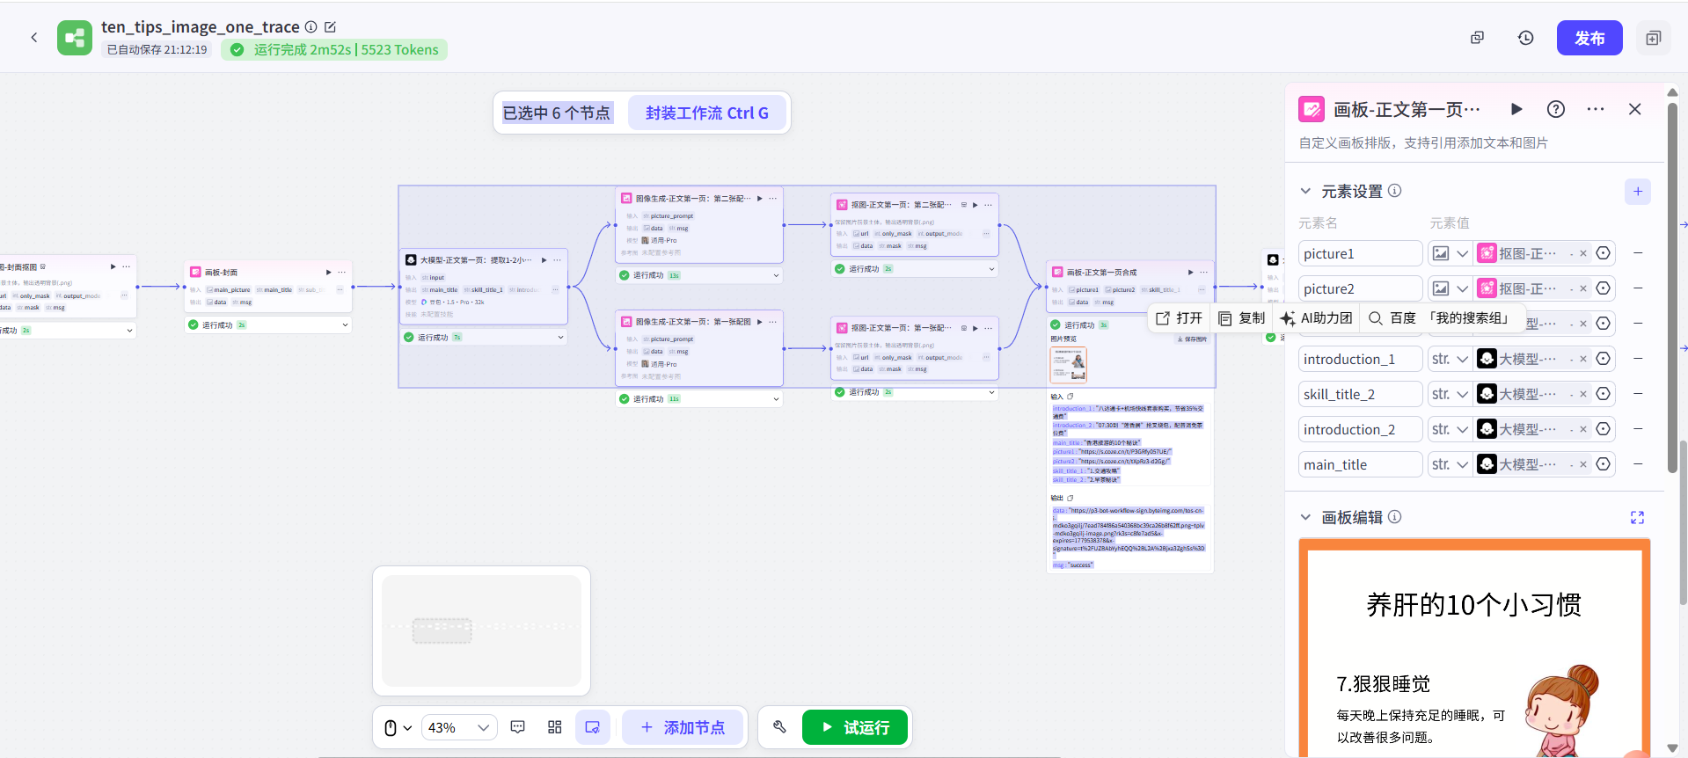Auto-arrange nodes with the grid icon
Image resolution: width=1688 pixels, height=758 pixels.
[x=554, y=727]
